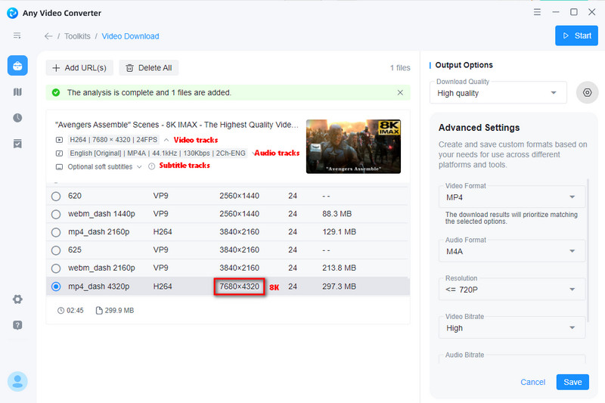Image resolution: width=605 pixels, height=403 pixels.
Task: Click the video track icon
Action: 59,140
